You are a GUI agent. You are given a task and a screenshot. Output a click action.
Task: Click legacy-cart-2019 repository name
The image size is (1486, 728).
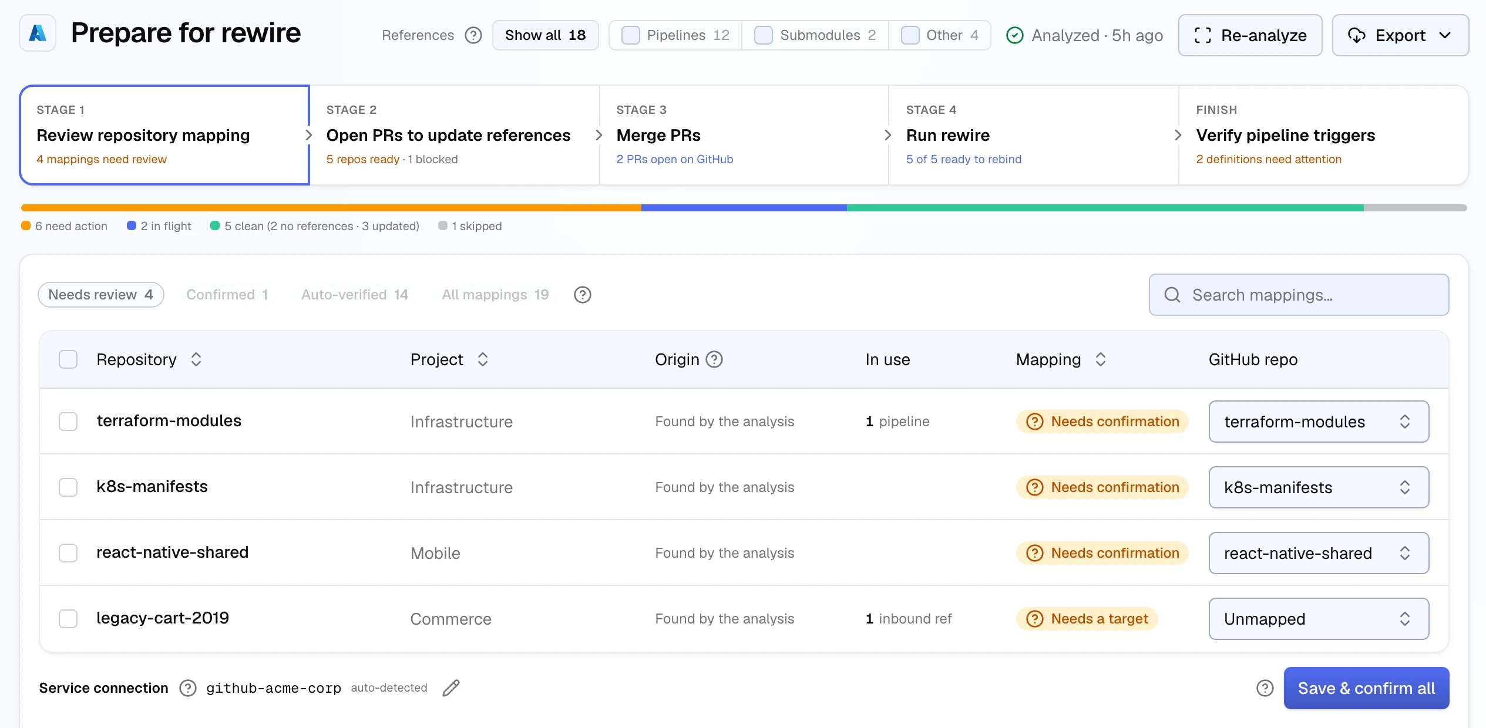pyautogui.click(x=163, y=618)
